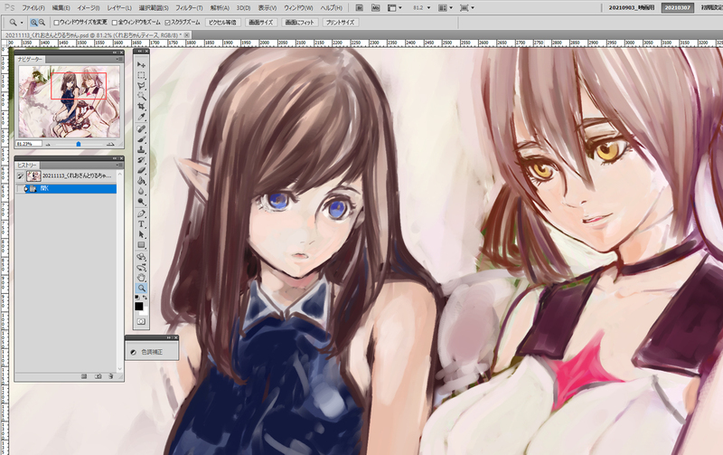Click the Navigator zoom slider handle
The width and height of the screenshot is (723, 455).
pos(79,144)
